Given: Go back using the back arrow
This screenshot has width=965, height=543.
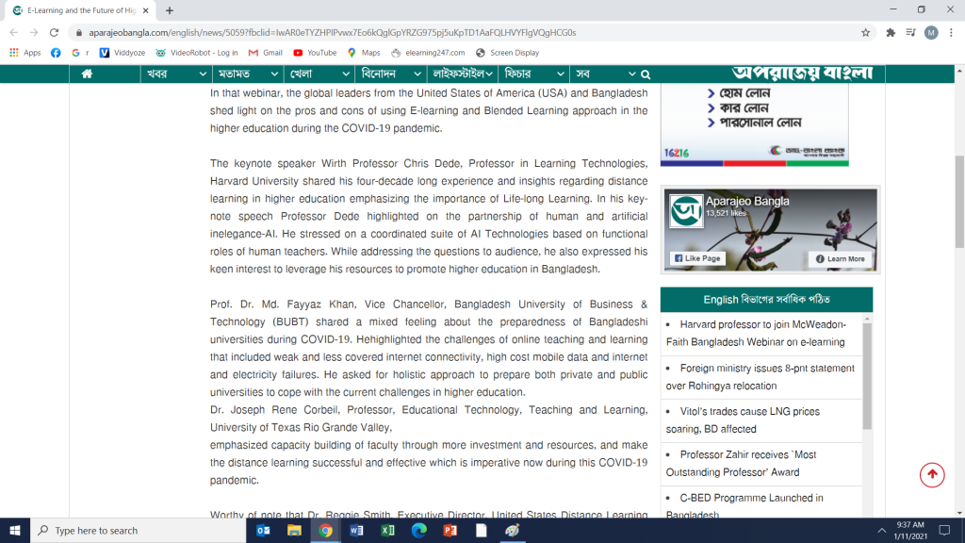Looking at the screenshot, I should (x=13, y=33).
